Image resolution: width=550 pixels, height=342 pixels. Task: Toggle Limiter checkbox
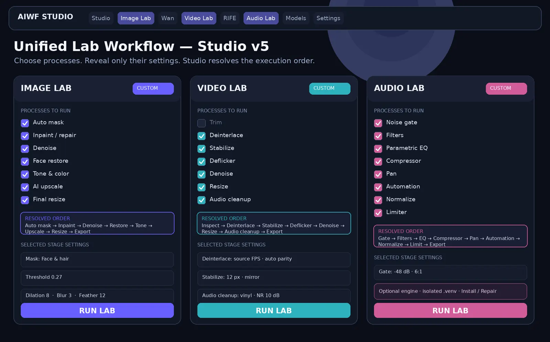tap(378, 213)
